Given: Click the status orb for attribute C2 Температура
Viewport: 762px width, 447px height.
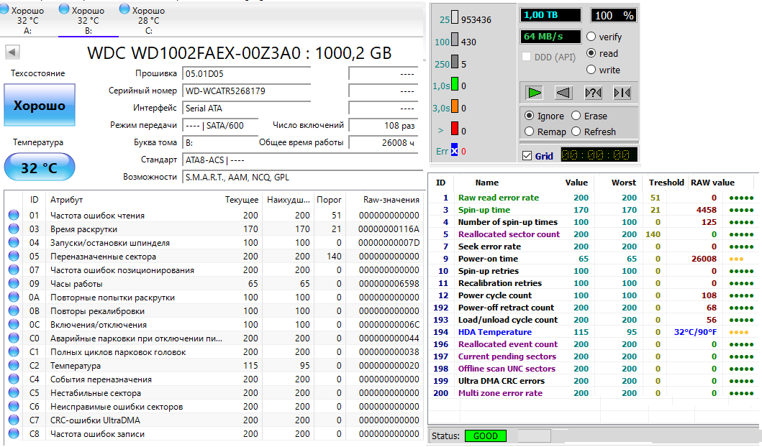Looking at the screenshot, I should pyautogui.click(x=13, y=366).
